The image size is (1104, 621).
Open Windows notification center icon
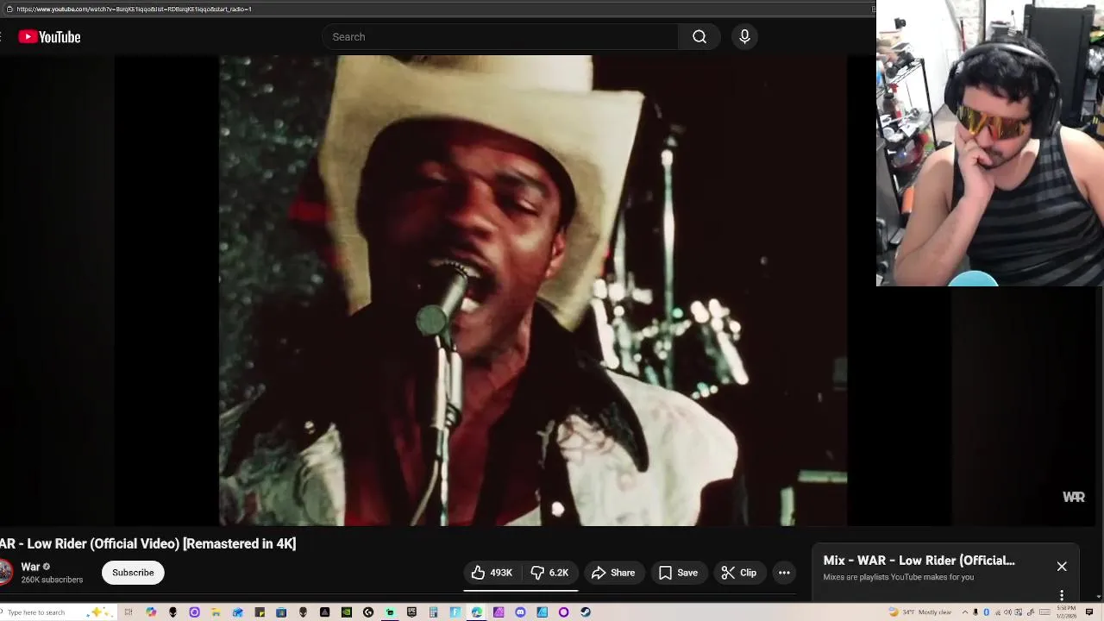[1089, 612]
